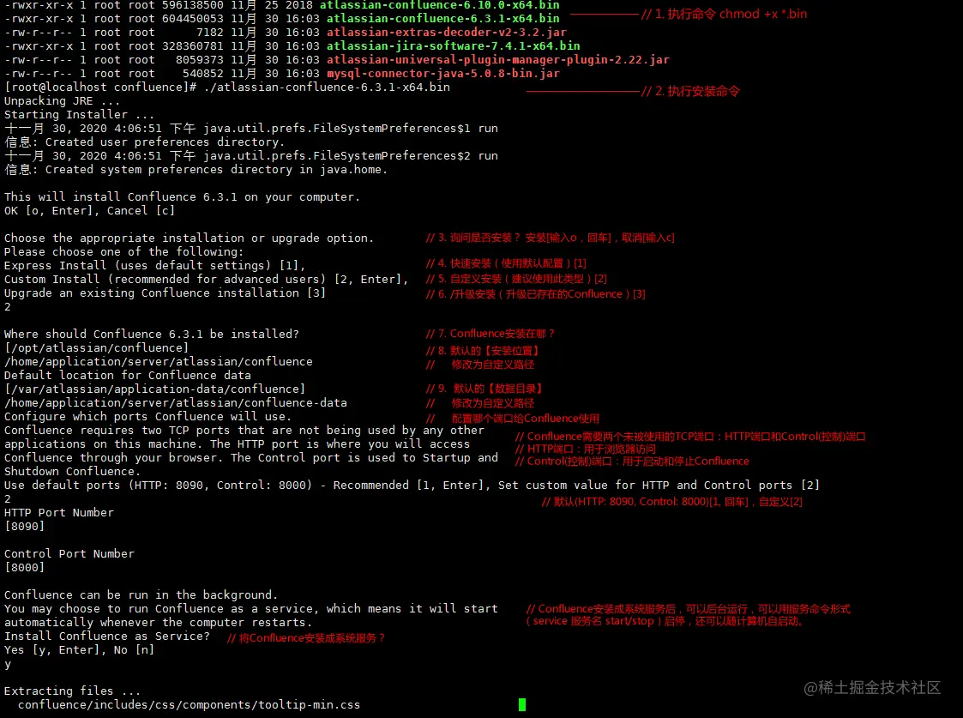Click 'automatically whenever the computer restarts.' line
The width and height of the screenshot is (963, 718).
click(x=158, y=622)
